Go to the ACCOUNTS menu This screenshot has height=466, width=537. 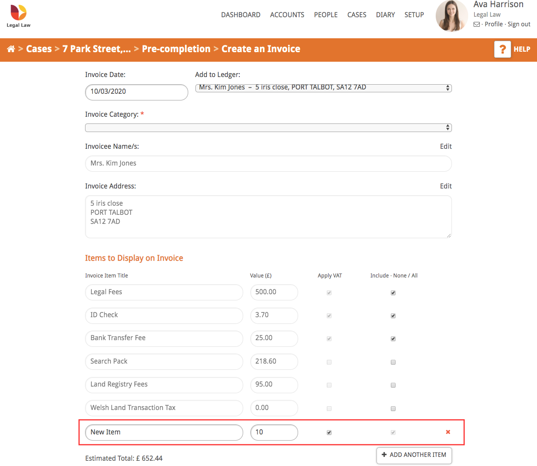pos(287,15)
